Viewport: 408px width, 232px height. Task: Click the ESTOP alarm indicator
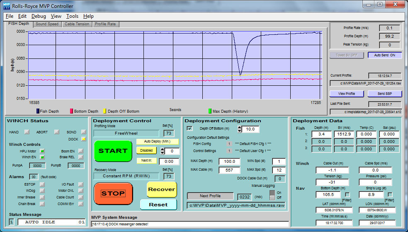(x=42, y=184)
